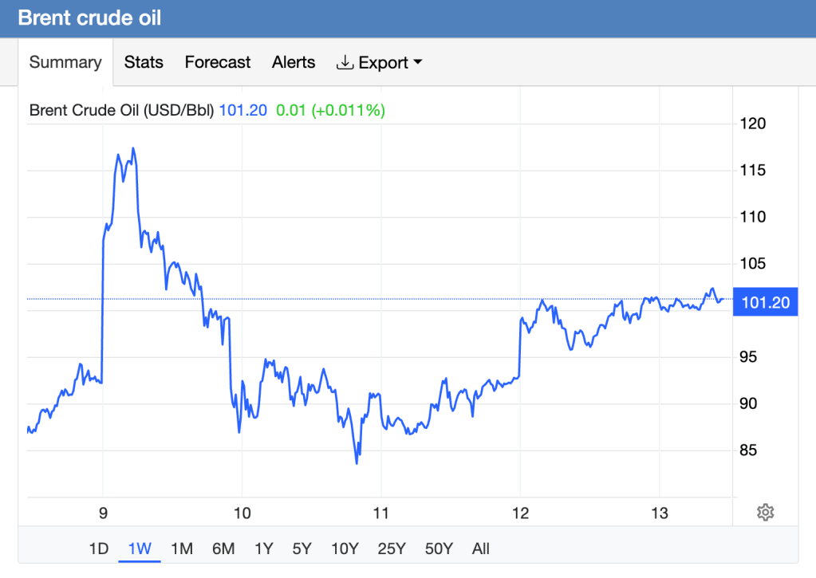Viewport: 816px width, 578px height.
Task: Open the Alerts tab
Action: click(294, 62)
